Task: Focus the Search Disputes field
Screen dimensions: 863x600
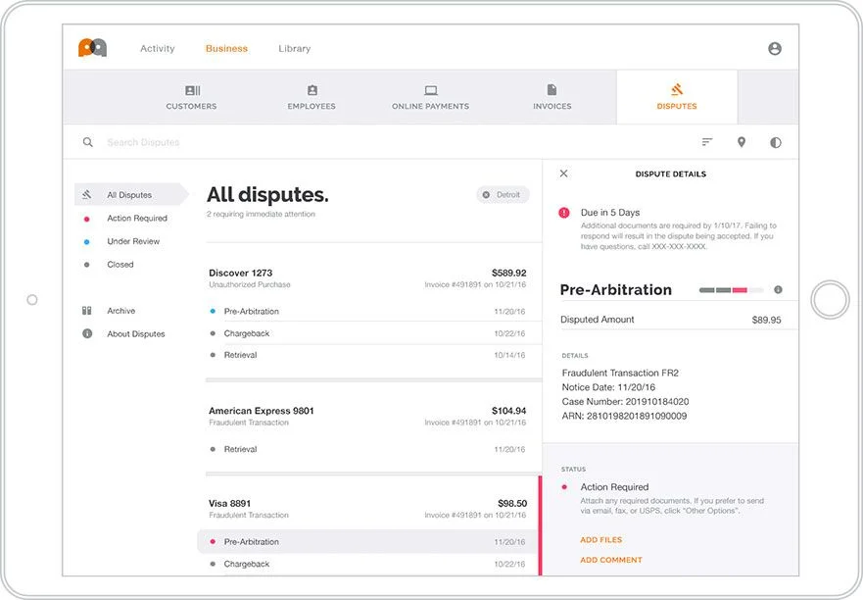Action: tap(143, 142)
